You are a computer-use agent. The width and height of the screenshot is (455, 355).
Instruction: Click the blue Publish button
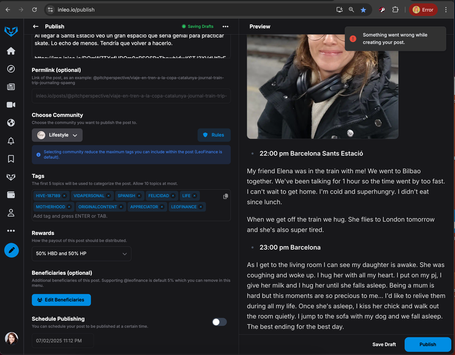click(x=428, y=344)
